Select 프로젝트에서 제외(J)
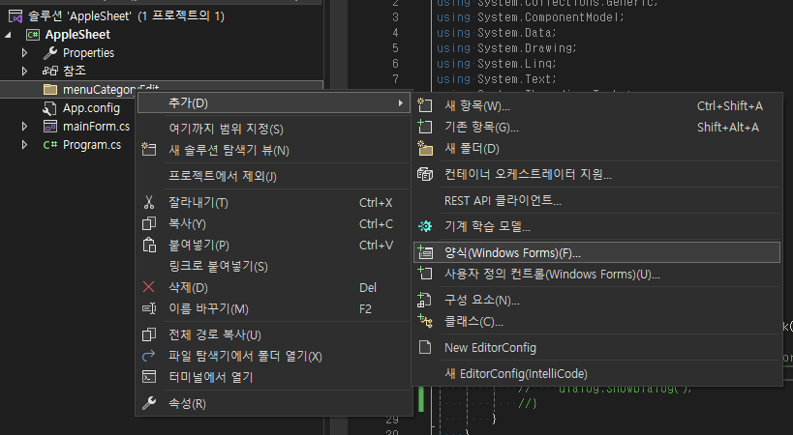Image resolution: width=793 pixels, height=435 pixels. [x=273, y=176]
